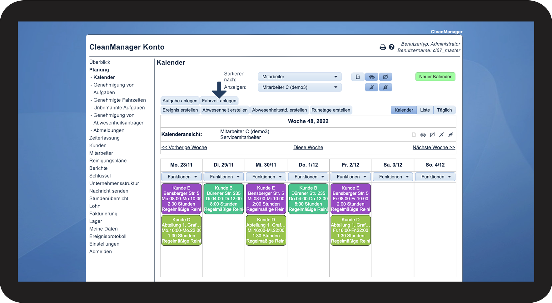This screenshot has width=552, height=303.
Task: Click the 'Woche 48, 2022' heading
Action: tap(308, 121)
